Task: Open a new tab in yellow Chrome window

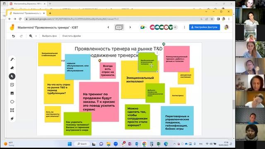Action: pos(50,13)
